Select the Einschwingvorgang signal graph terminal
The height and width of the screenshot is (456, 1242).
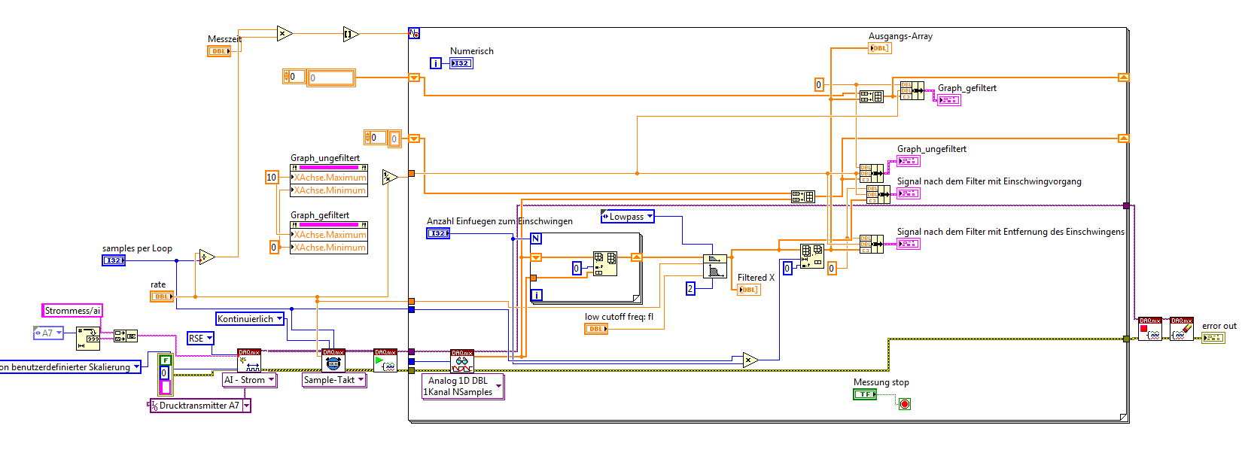pos(909,193)
